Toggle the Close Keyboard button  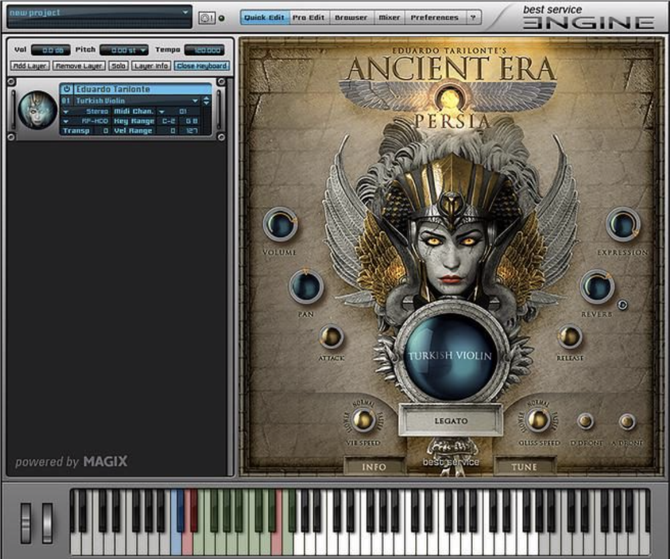click(x=202, y=66)
